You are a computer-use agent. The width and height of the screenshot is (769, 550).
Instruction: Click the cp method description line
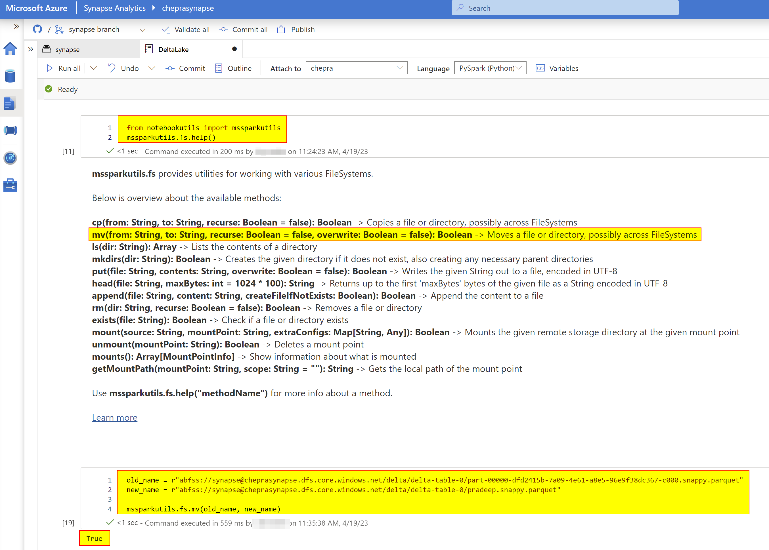point(334,222)
